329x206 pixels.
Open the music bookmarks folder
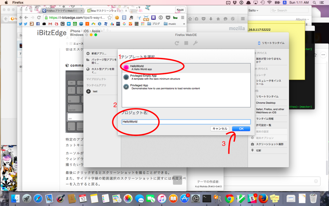[x=170, y=24]
